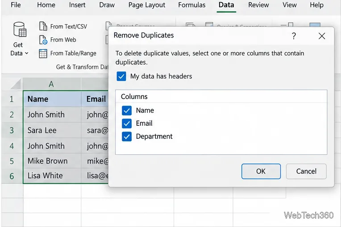Click the From Table/Range icon
This screenshot has width=341, height=227.
pos(43,54)
